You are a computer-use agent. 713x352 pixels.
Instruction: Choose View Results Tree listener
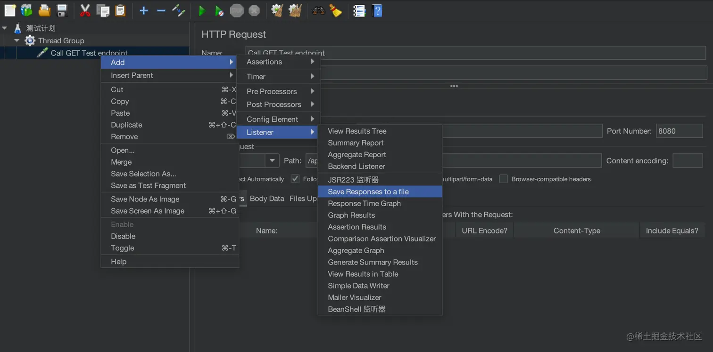pos(356,131)
